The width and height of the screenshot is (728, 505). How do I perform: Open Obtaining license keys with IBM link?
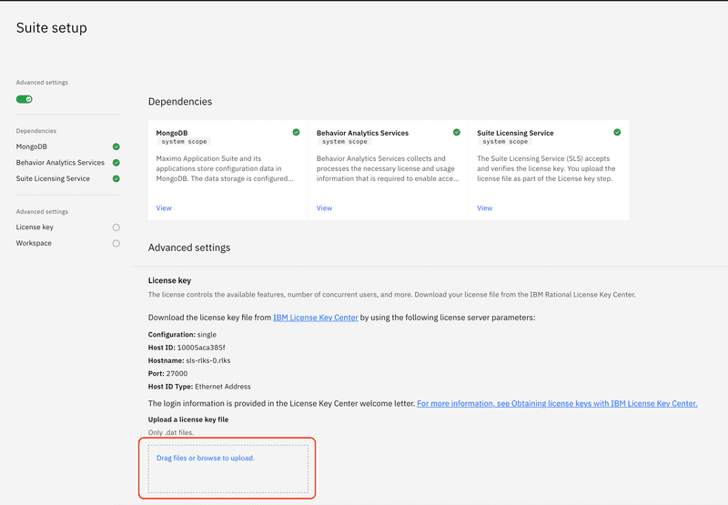tap(557, 403)
